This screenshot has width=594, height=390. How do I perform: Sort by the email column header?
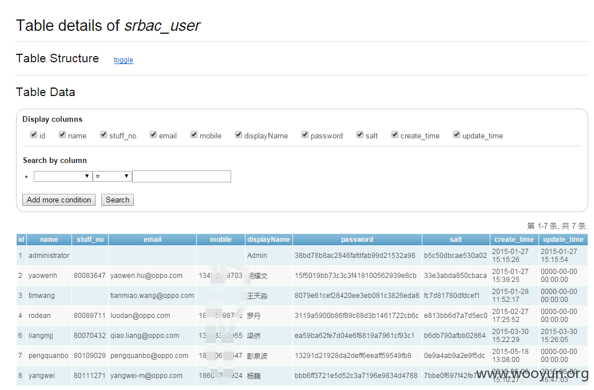pos(153,239)
